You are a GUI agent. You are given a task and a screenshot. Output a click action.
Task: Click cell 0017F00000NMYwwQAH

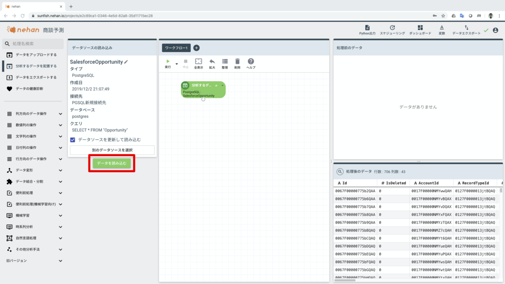[431, 191]
